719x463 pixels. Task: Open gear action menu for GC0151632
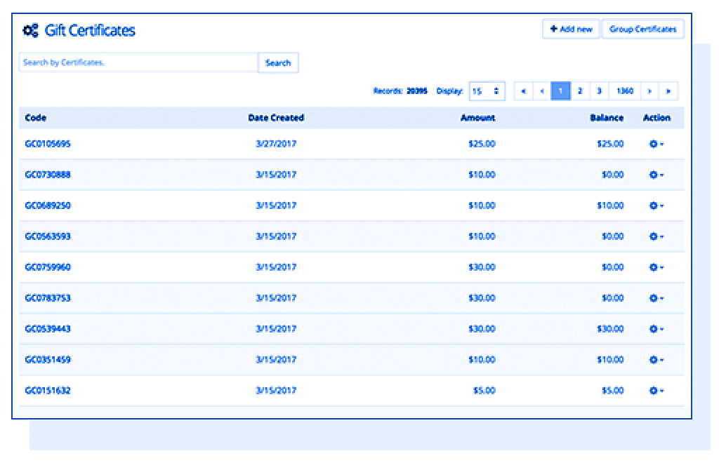tap(656, 391)
